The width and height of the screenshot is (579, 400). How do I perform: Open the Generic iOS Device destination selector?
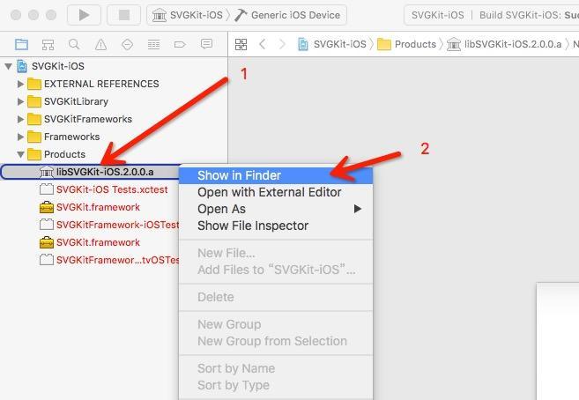(289, 15)
